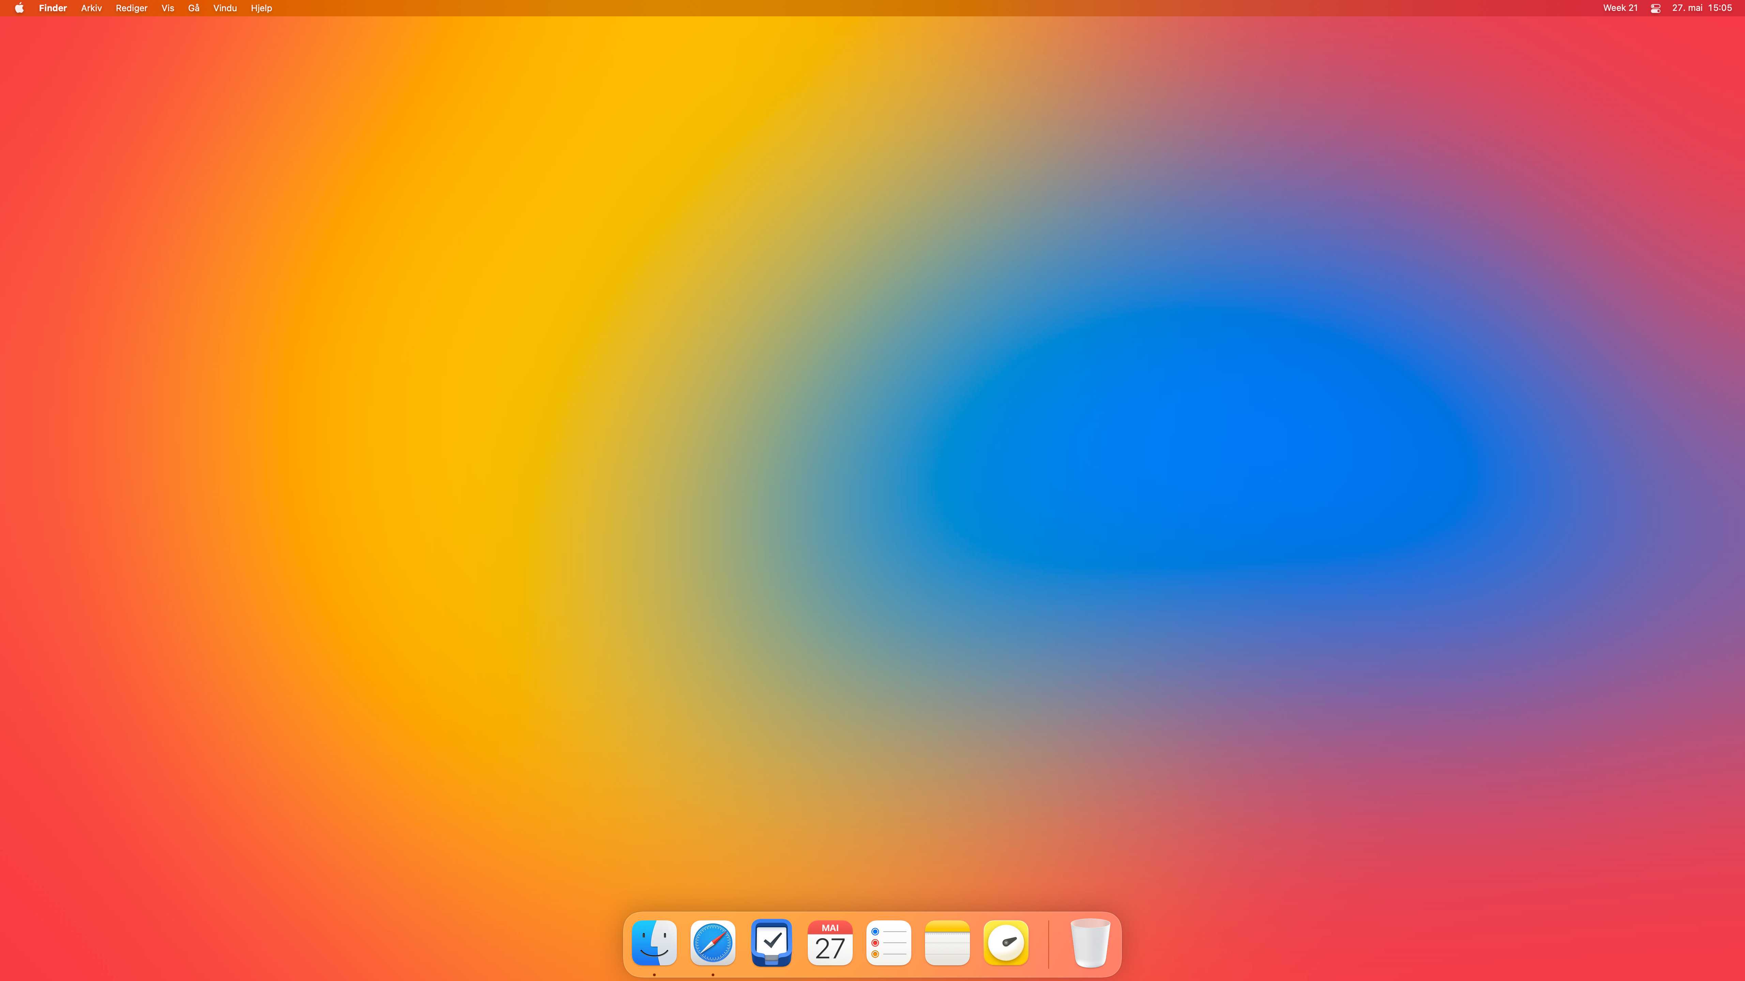This screenshot has width=1745, height=981.
Task: Expand the Vis menu
Action: pos(168,8)
